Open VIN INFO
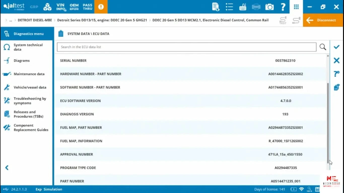 point(61,7)
